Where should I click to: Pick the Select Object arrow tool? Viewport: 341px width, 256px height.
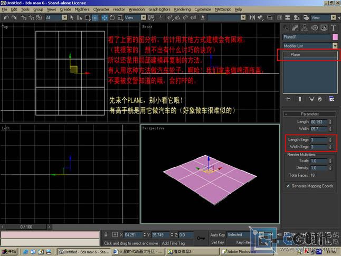click(72, 17)
